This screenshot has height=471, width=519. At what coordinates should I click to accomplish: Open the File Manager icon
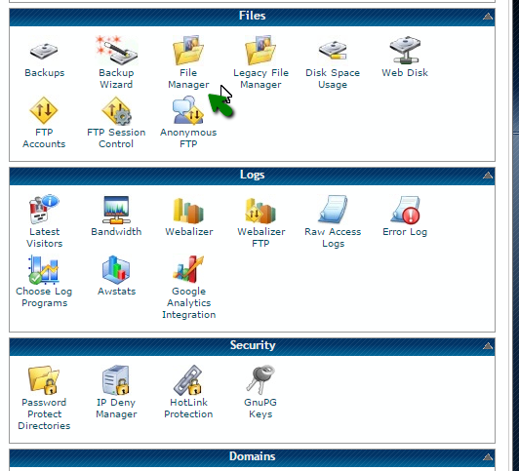click(x=188, y=51)
